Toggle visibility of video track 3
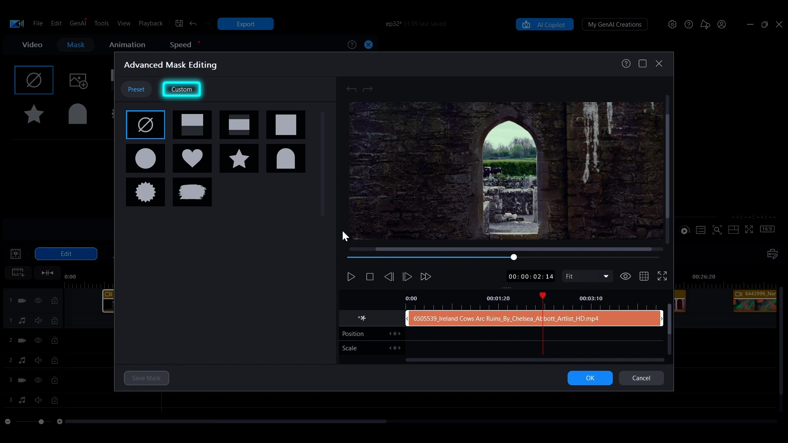The image size is (788, 443). point(38,380)
